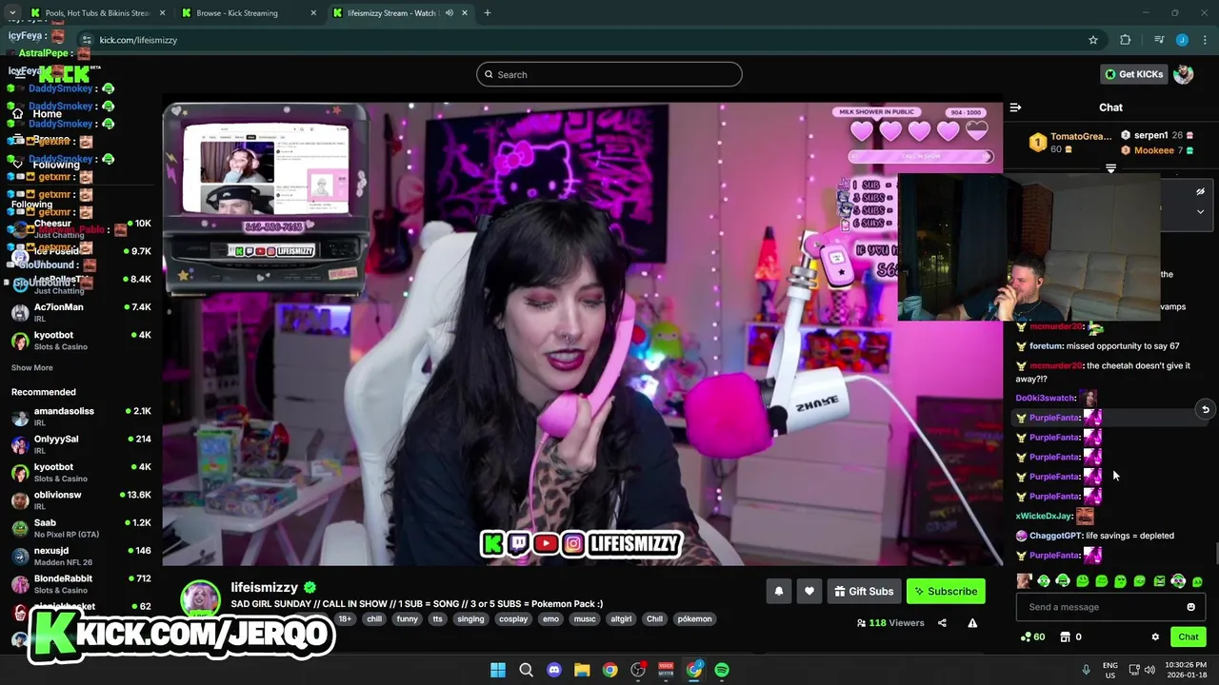Open Ac7ionMan IRL channel in following list
This screenshot has width=1219, height=685.
pyautogui.click(x=81, y=312)
